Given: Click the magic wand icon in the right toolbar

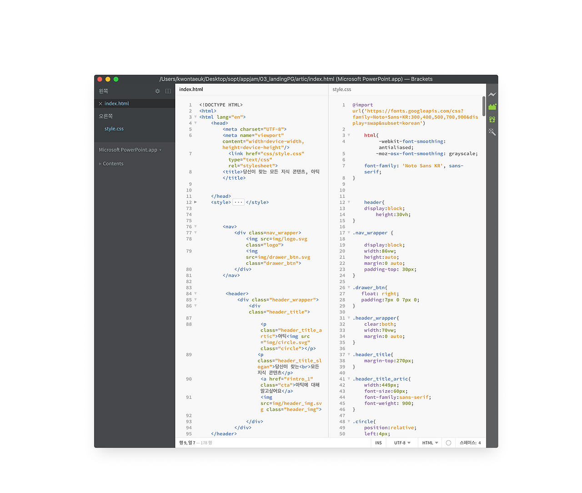Looking at the screenshot, I should click(x=492, y=132).
